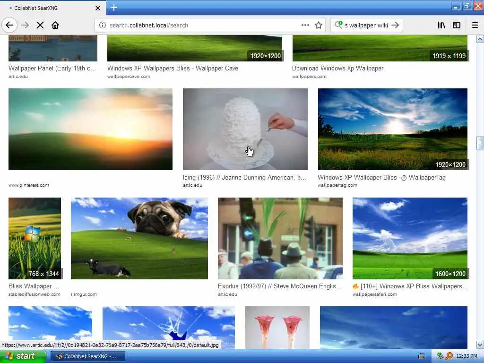Click the 768 x 1344 grass thumbnail
484x363 pixels.
[x=35, y=238]
